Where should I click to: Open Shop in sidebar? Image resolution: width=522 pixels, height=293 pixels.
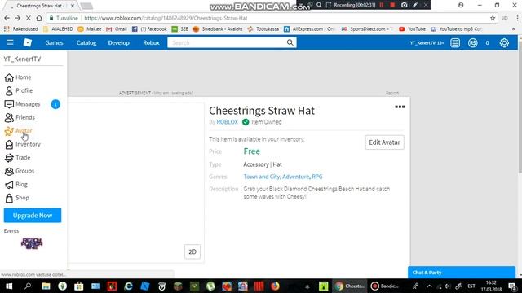tap(17, 198)
